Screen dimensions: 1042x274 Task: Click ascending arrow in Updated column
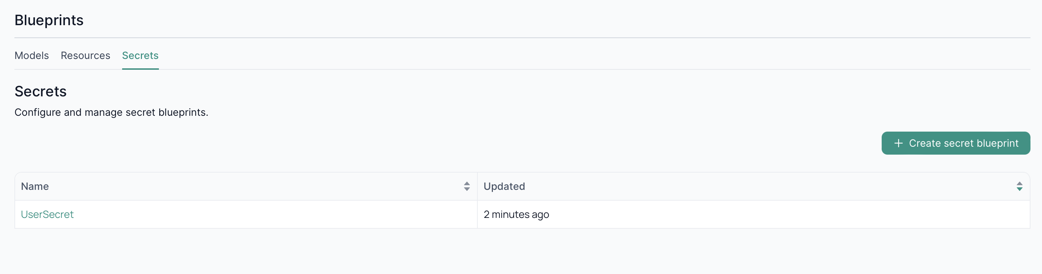(x=1019, y=183)
